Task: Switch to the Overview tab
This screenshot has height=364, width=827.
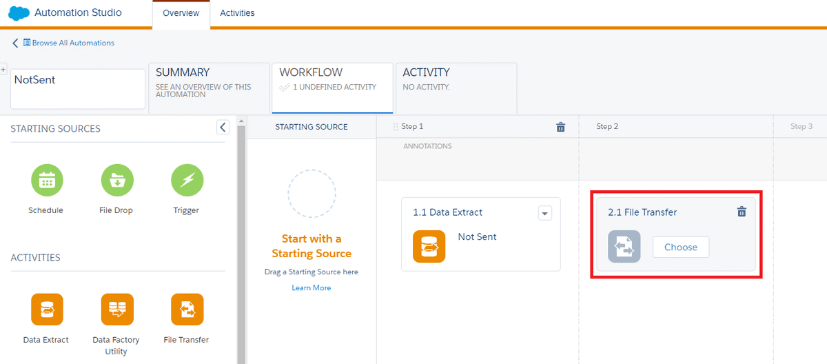Action: pyautogui.click(x=181, y=13)
